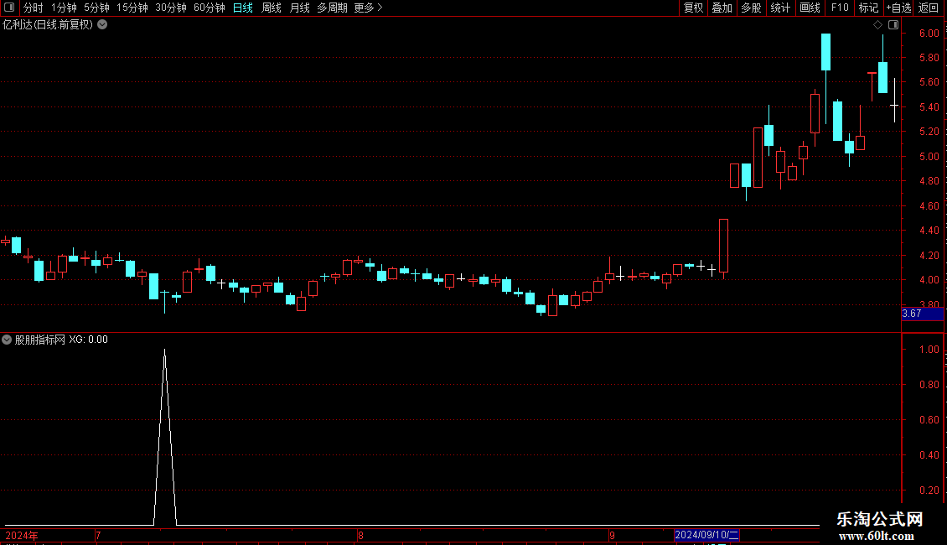
Task: Click the 2024年 label on time axis
Action: [x=22, y=535]
